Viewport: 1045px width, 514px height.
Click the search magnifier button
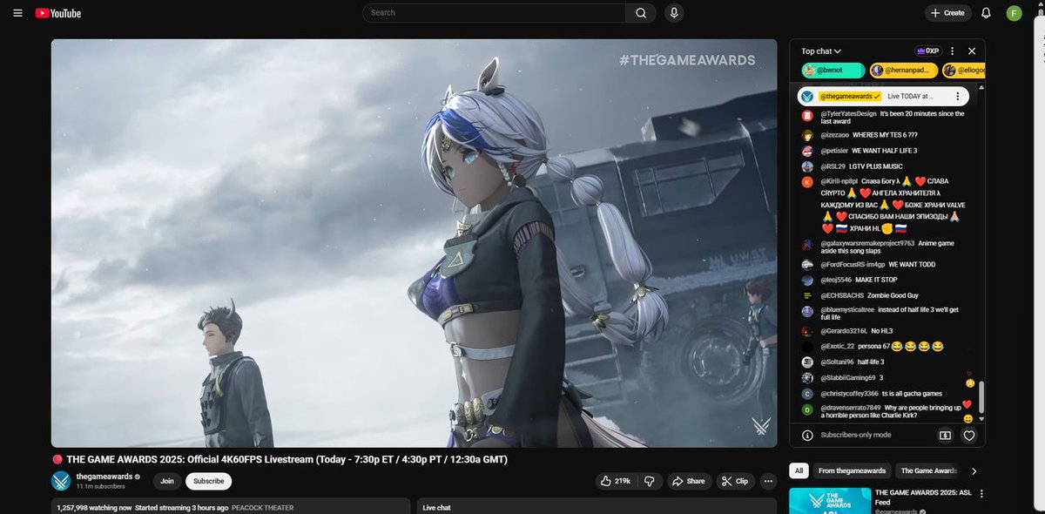(x=641, y=13)
